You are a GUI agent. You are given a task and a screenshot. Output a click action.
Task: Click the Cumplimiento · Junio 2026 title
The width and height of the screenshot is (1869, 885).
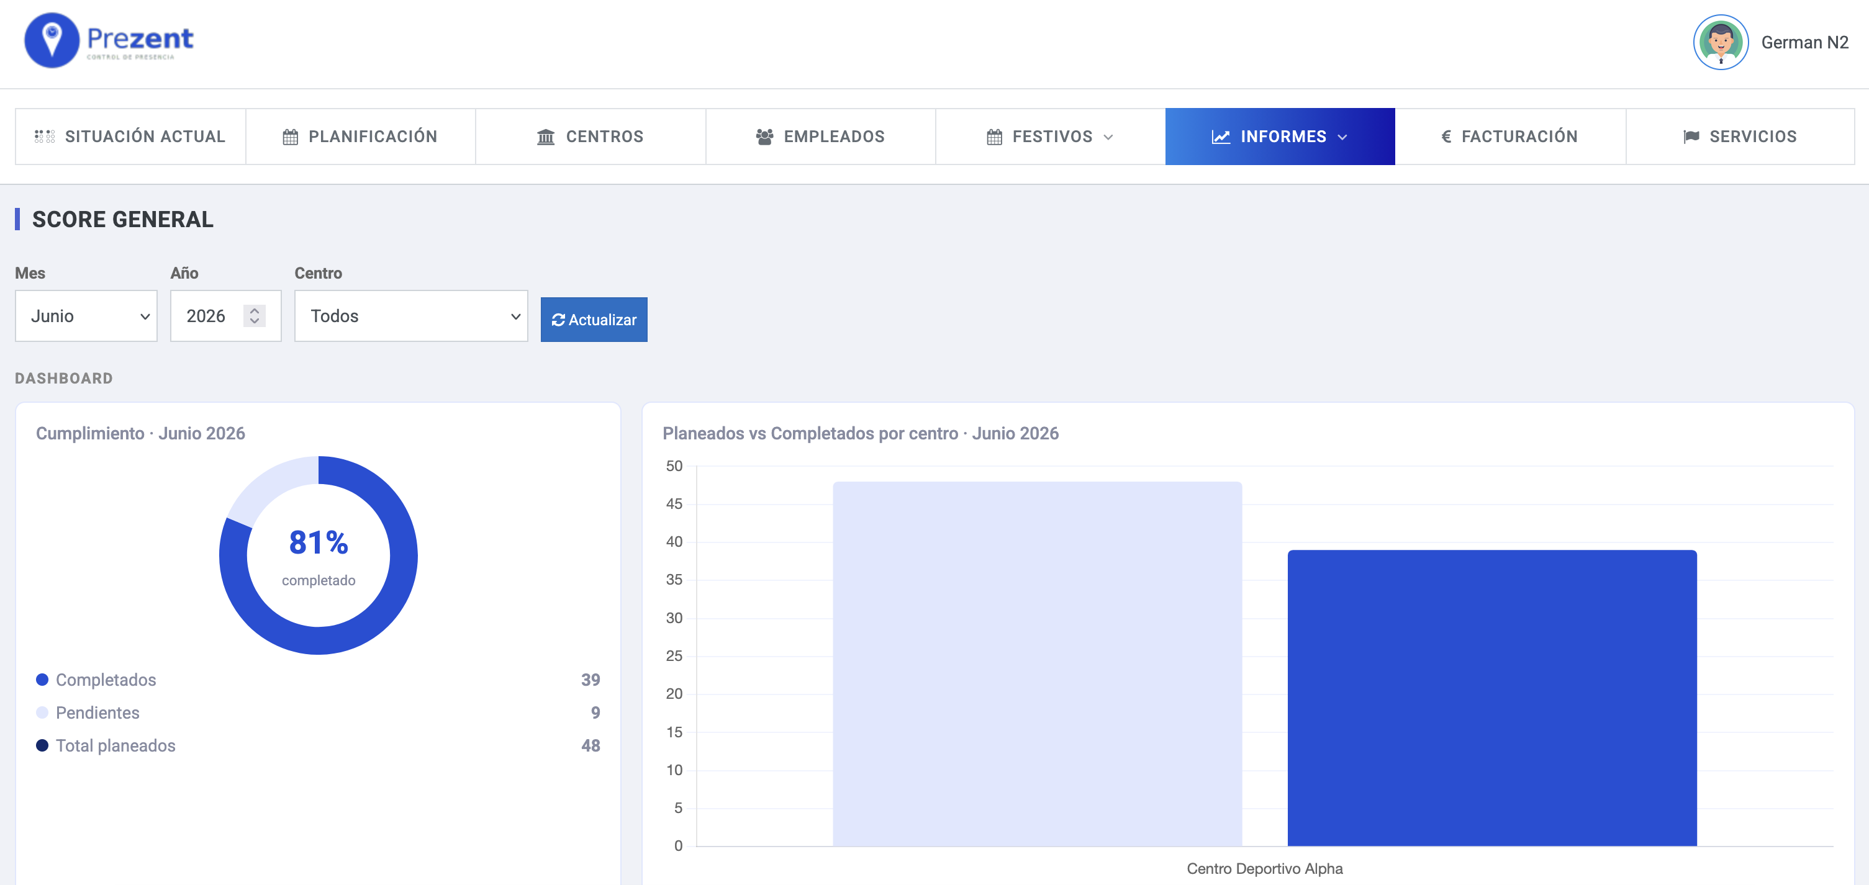(x=140, y=433)
